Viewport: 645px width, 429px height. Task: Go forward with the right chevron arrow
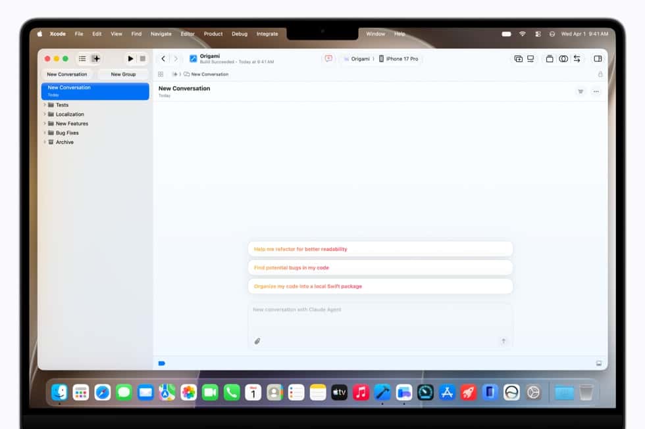pyautogui.click(x=176, y=58)
